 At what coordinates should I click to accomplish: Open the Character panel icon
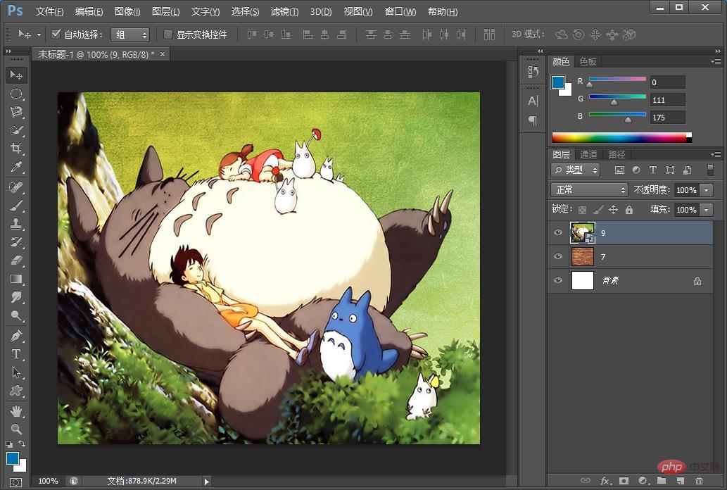[x=533, y=101]
